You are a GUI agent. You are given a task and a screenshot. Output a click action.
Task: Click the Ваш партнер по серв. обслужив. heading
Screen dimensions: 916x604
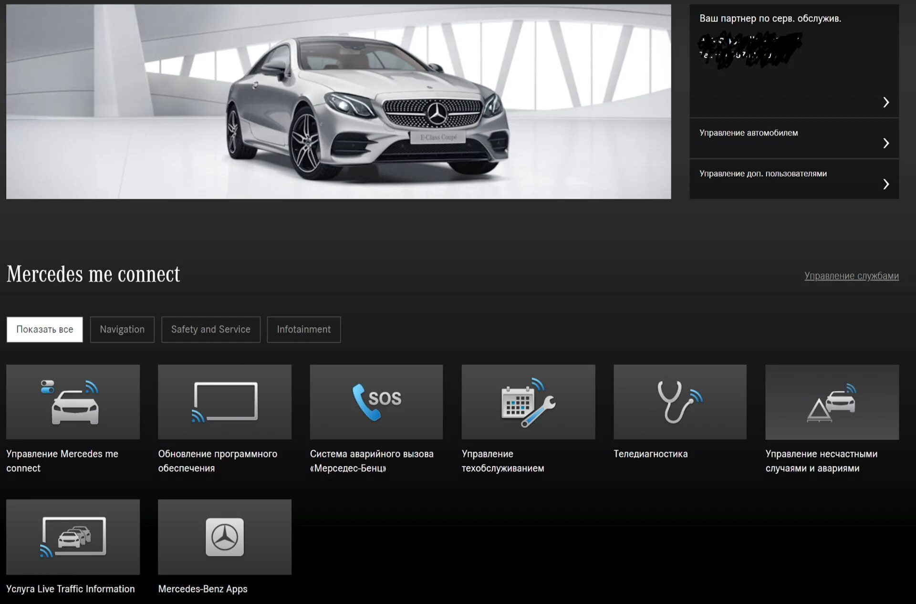coord(770,19)
